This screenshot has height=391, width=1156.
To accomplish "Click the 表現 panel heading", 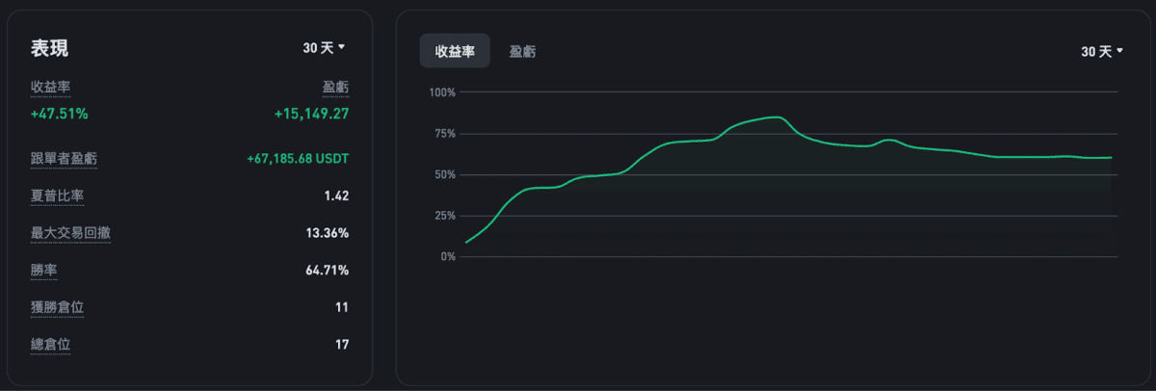I will click(x=50, y=49).
